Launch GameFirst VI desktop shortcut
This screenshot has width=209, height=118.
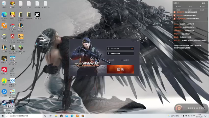coord(12,25)
